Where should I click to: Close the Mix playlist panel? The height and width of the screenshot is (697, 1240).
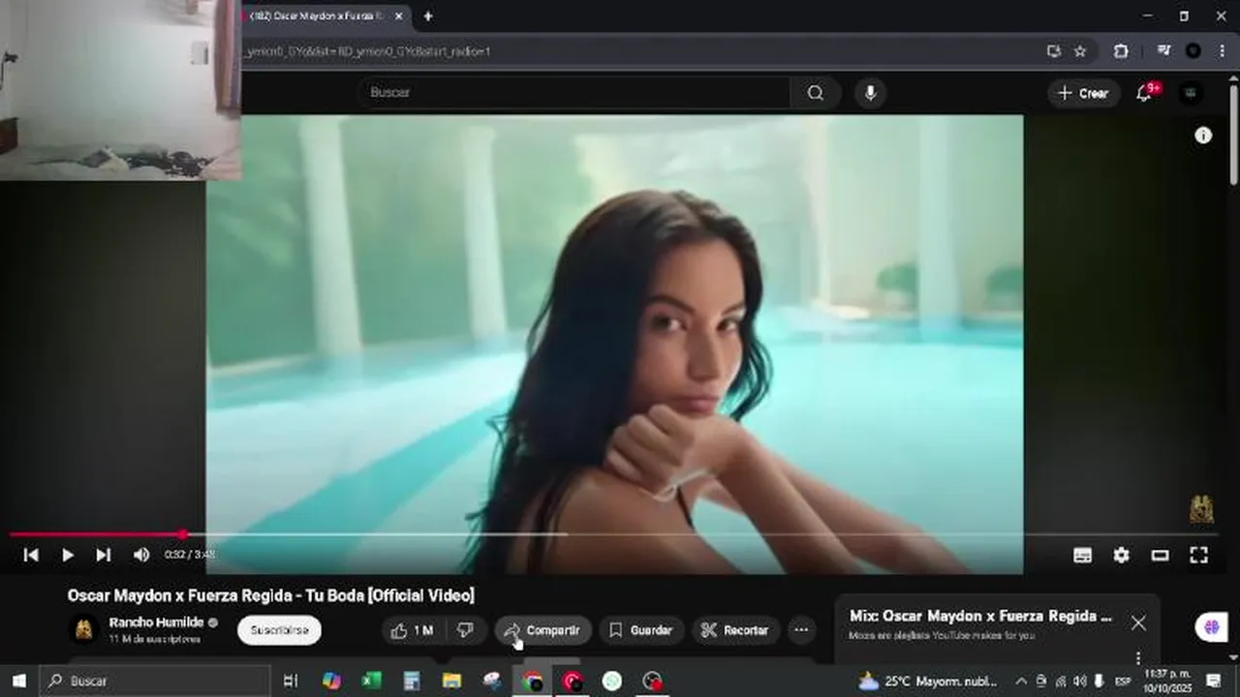tap(1138, 623)
